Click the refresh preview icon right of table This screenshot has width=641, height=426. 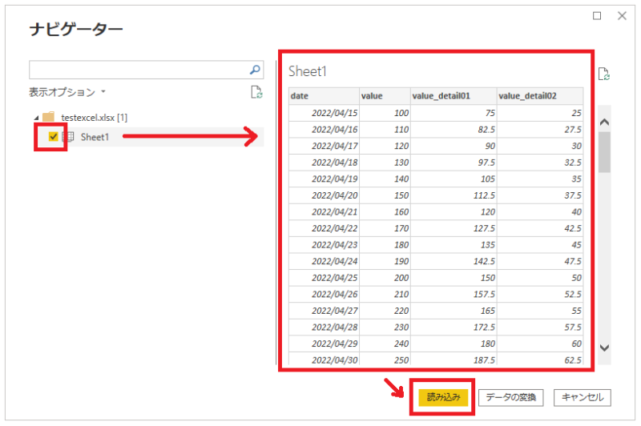click(604, 74)
